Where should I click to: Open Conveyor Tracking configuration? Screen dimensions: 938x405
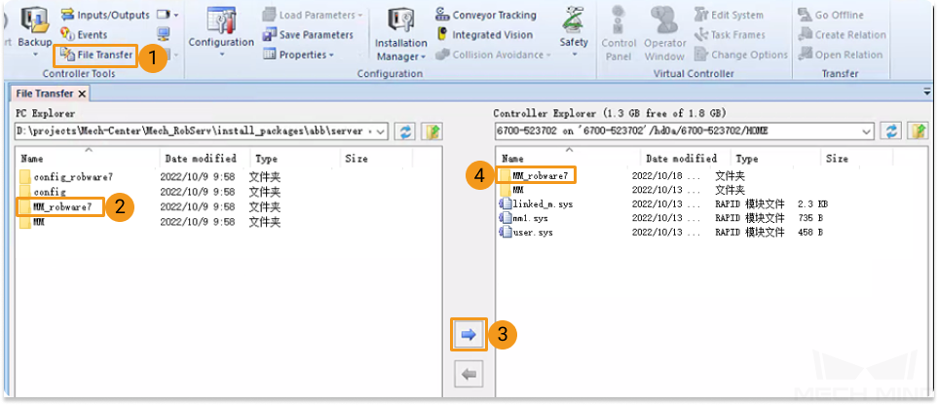tap(485, 15)
